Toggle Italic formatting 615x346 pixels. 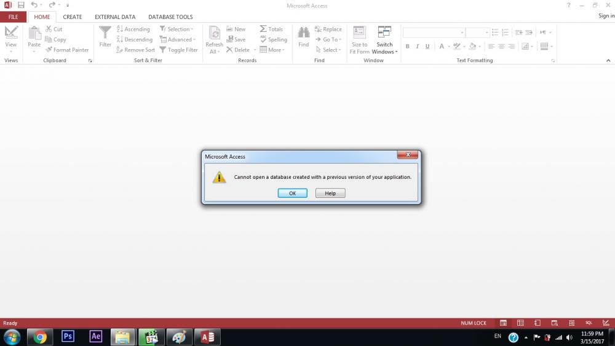[418, 46]
